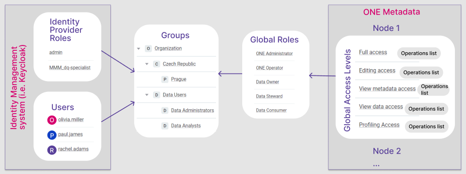The image size is (466, 174).
Task: Click the Czech Republic group letter icon
Action: 156,64
